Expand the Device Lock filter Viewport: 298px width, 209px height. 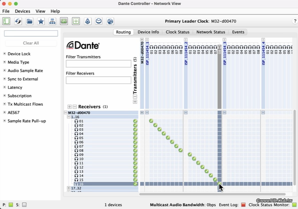(4, 54)
